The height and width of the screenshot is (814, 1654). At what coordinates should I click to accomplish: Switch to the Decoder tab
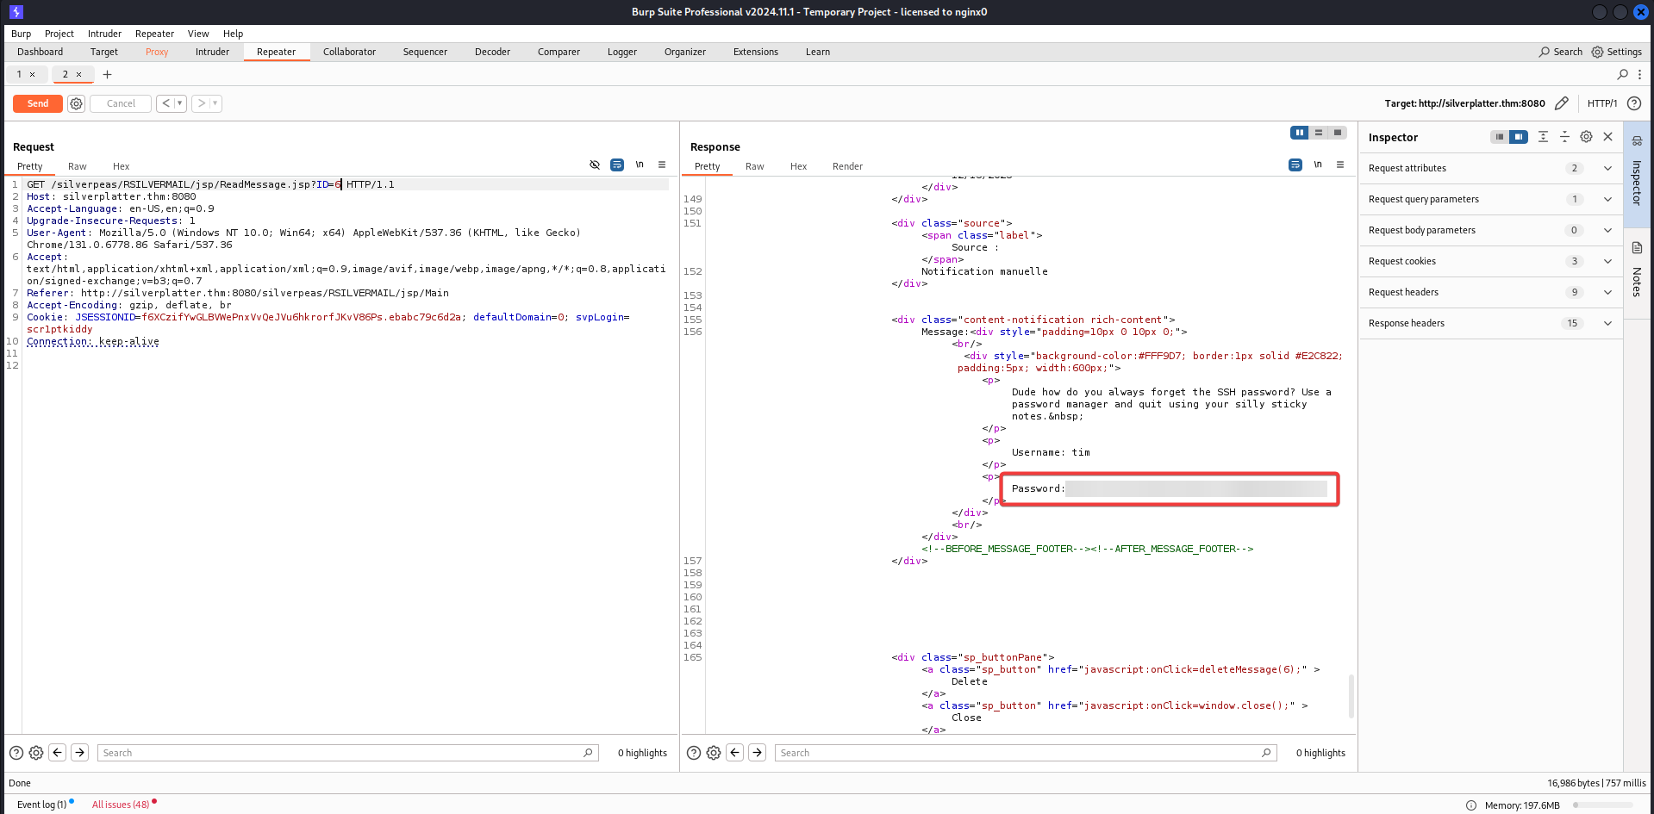(x=492, y=52)
